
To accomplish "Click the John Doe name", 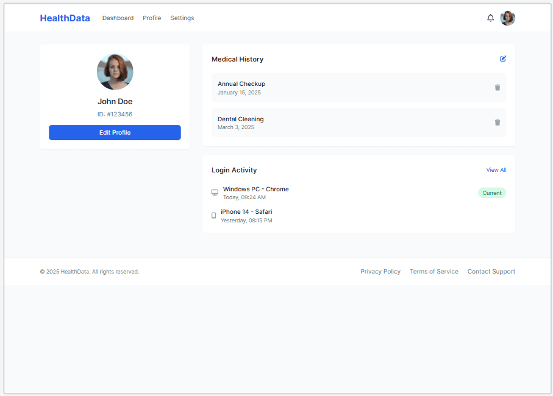I will click(x=115, y=102).
